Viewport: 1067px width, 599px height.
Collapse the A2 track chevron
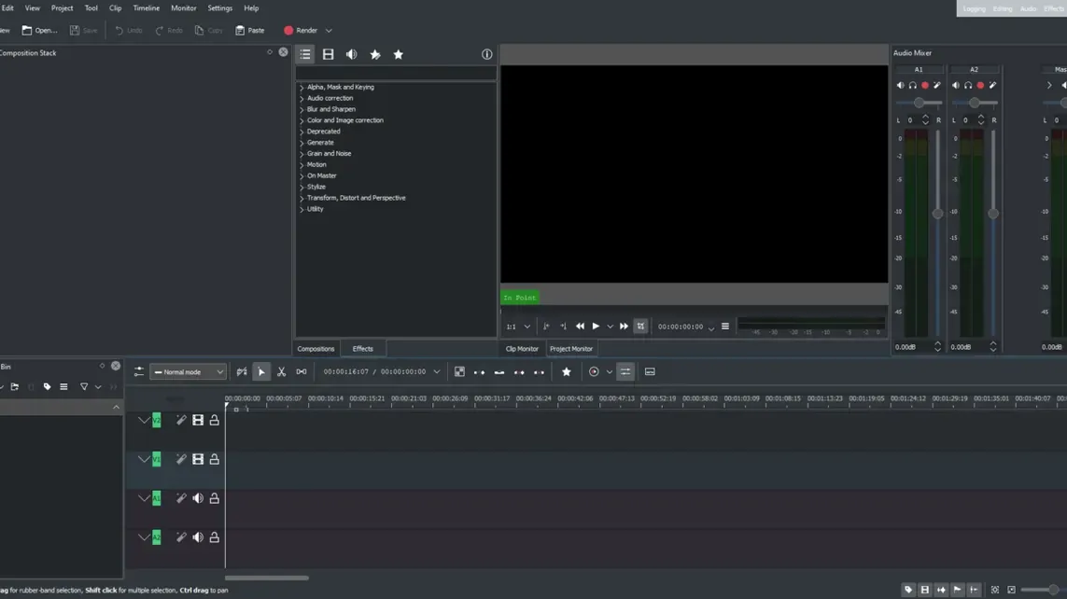point(144,537)
